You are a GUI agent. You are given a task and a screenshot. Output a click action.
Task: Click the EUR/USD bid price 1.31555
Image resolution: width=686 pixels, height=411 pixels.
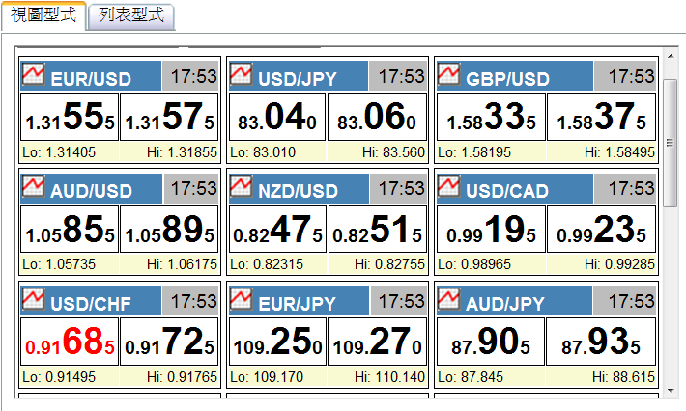click(70, 117)
